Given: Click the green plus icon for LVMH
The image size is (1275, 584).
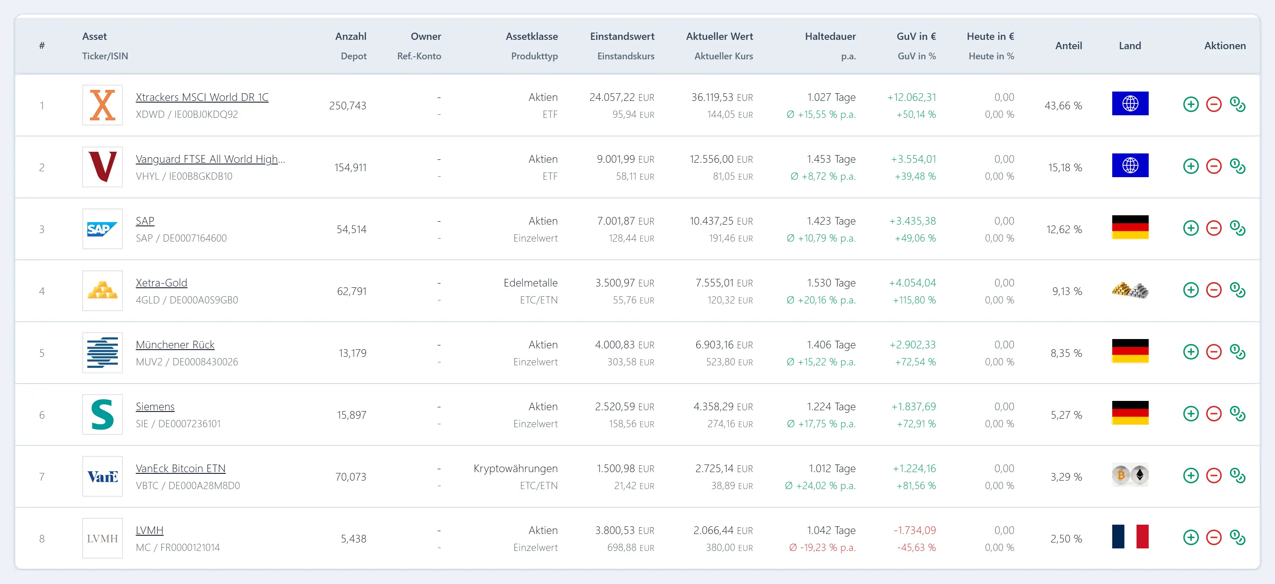Looking at the screenshot, I should [x=1191, y=537].
